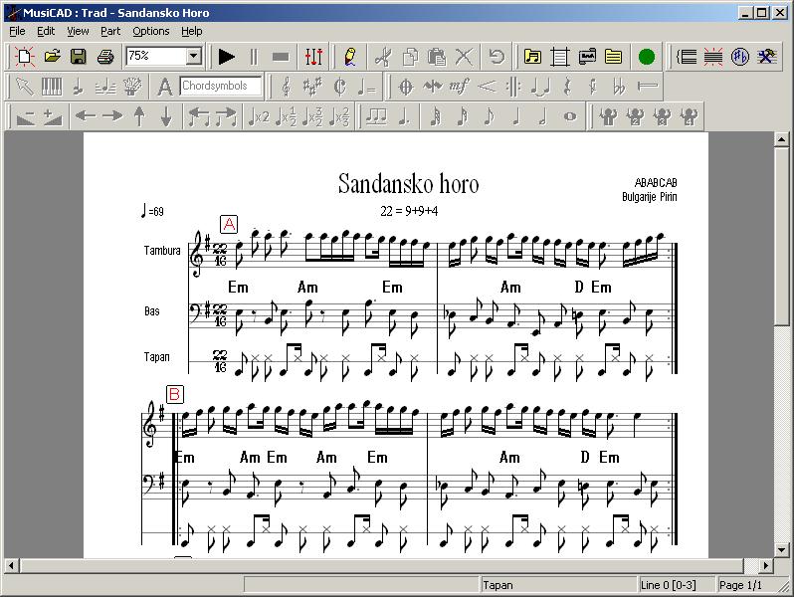The image size is (794, 597).
Task: Open the mixer sliders icon
Action: (x=314, y=57)
